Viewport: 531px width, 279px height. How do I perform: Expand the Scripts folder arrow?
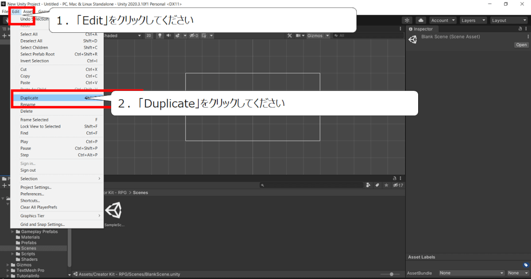tap(12, 254)
